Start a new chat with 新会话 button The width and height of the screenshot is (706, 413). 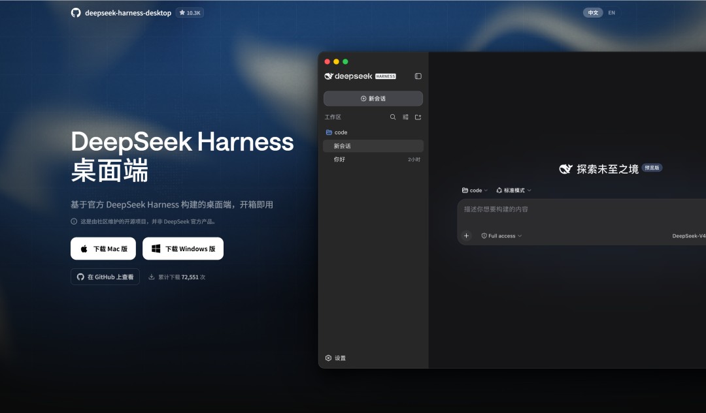pos(373,99)
